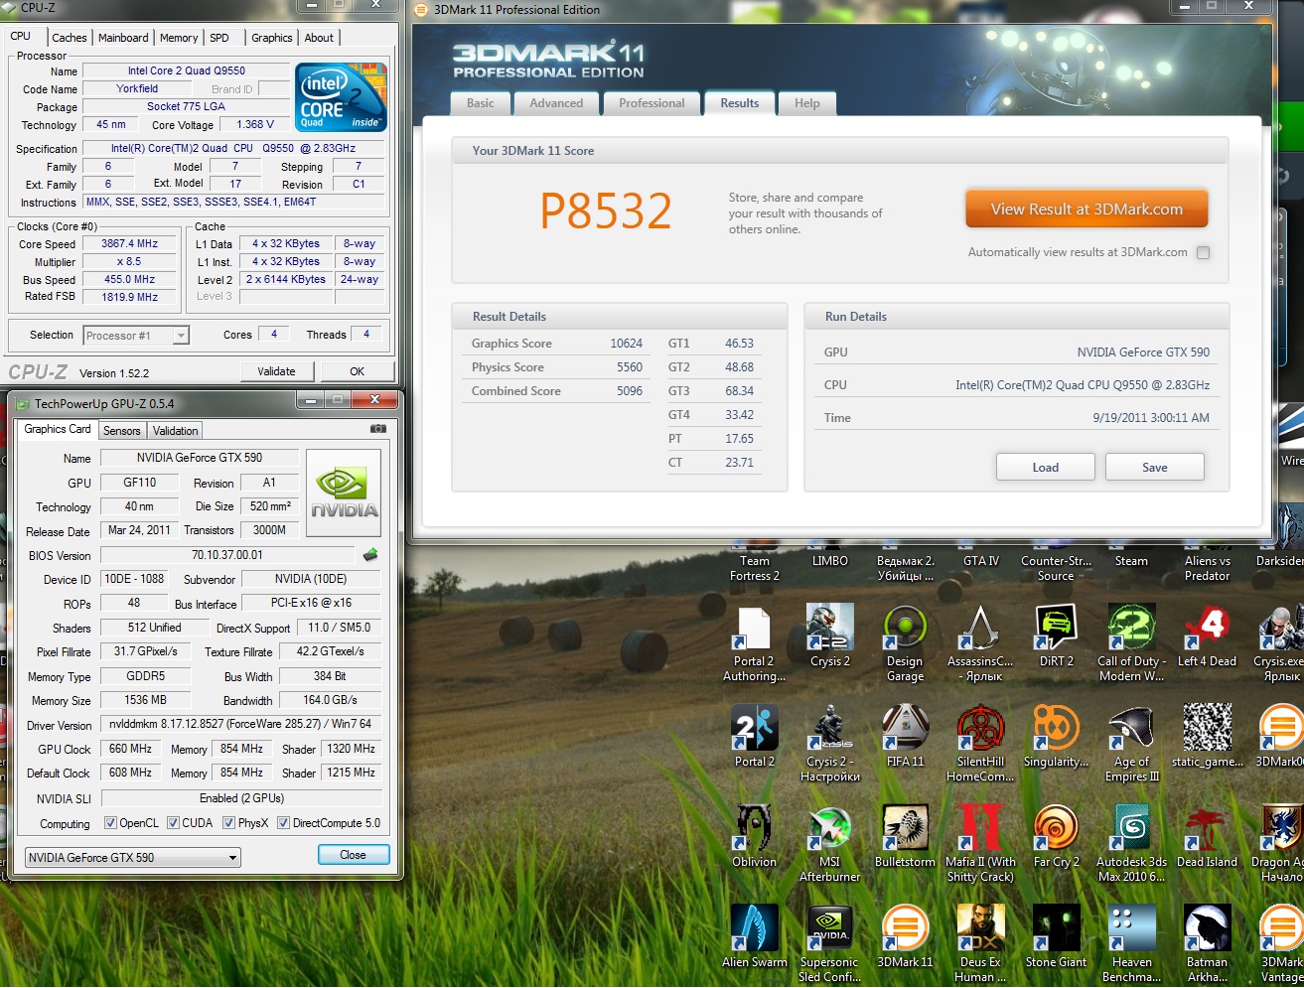The image size is (1304, 988).
Task: Launch the Far Cry 2 shortcut
Action: [x=1056, y=828]
